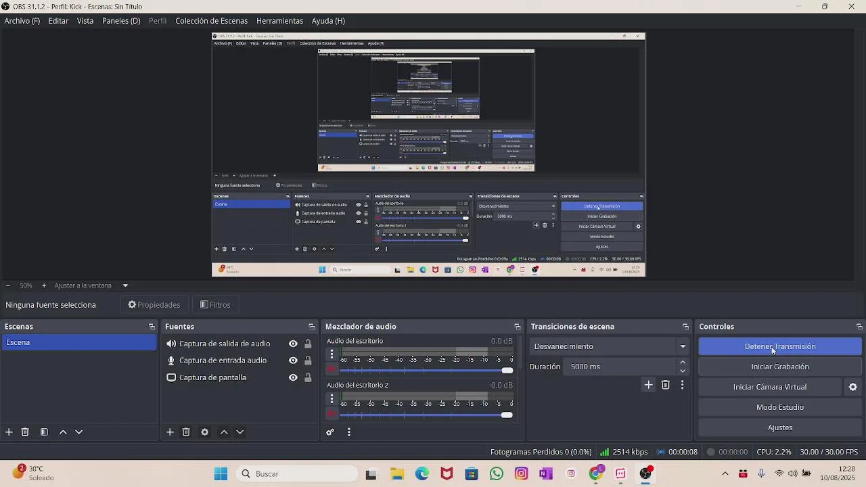This screenshot has height=487, width=866.
Task: Open virtual camera settings gear icon
Action: 852,387
